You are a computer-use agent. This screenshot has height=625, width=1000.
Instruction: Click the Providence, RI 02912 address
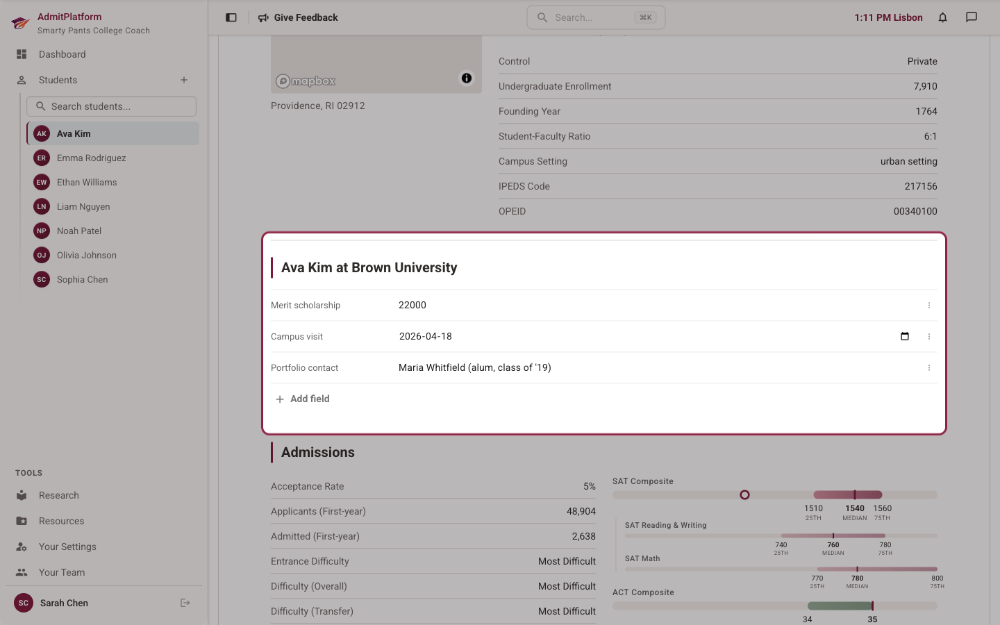coord(318,106)
